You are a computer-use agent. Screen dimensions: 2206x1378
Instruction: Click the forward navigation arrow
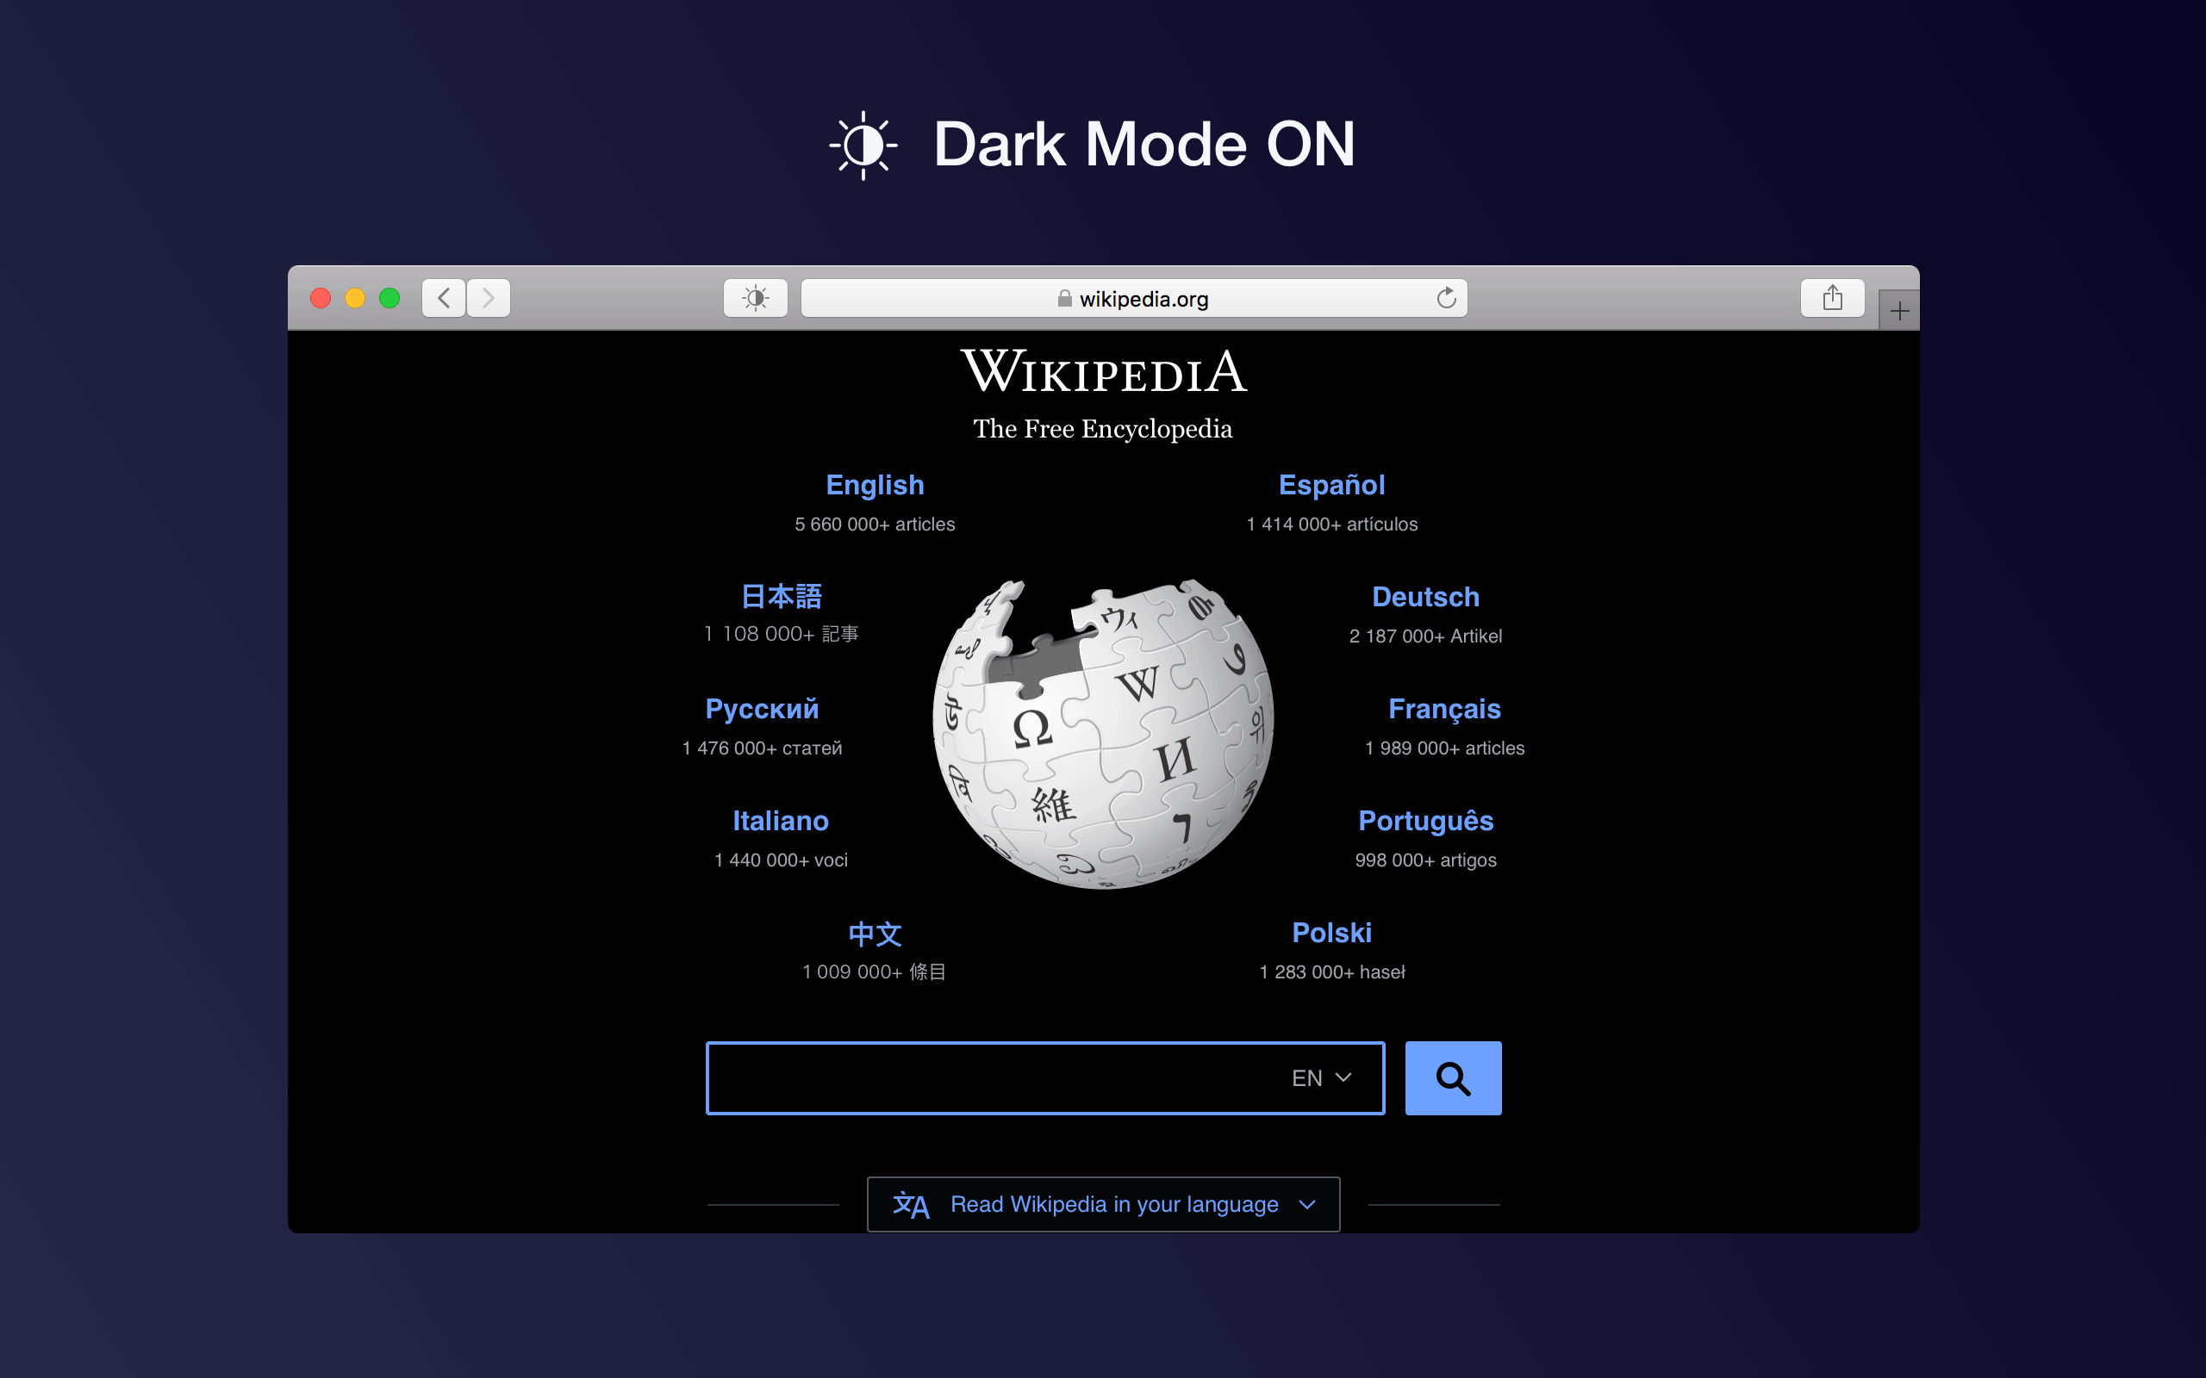pos(489,297)
